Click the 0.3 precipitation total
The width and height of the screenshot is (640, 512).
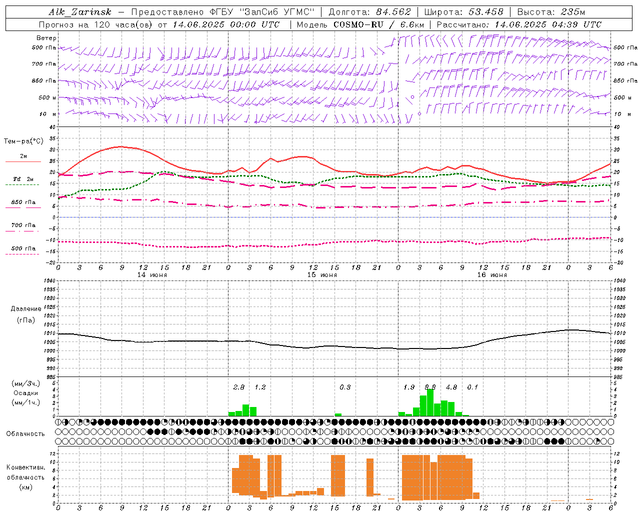[x=345, y=387]
